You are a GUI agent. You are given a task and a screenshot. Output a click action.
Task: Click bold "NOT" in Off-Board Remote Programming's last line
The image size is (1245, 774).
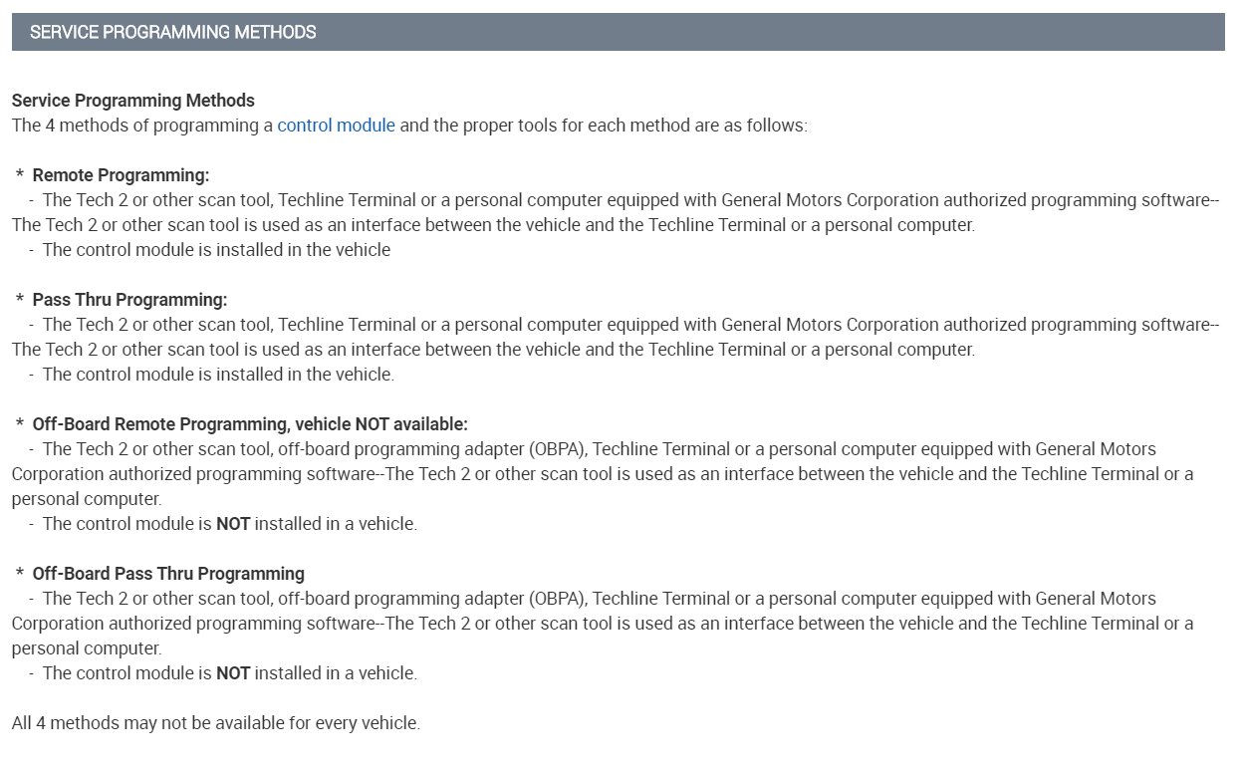[x=233, y=524]
